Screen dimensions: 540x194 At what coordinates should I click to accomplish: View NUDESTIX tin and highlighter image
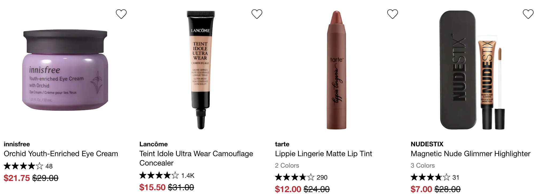coord(472,70)
